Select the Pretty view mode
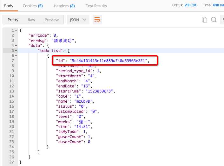The height and width of the screenshot is (166, 224). [13, 20]
